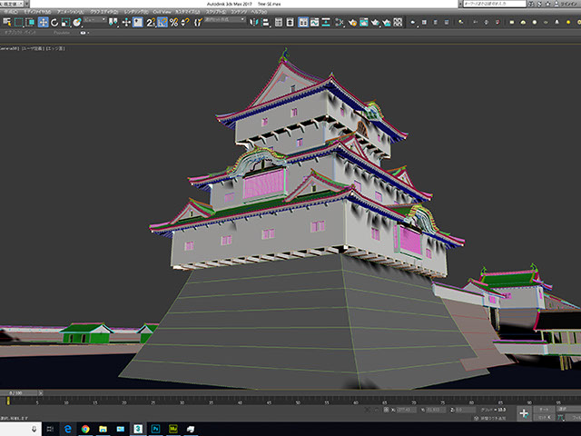
Task: Toggle Angle Snap in toolbar
Action: coord(162,22)
